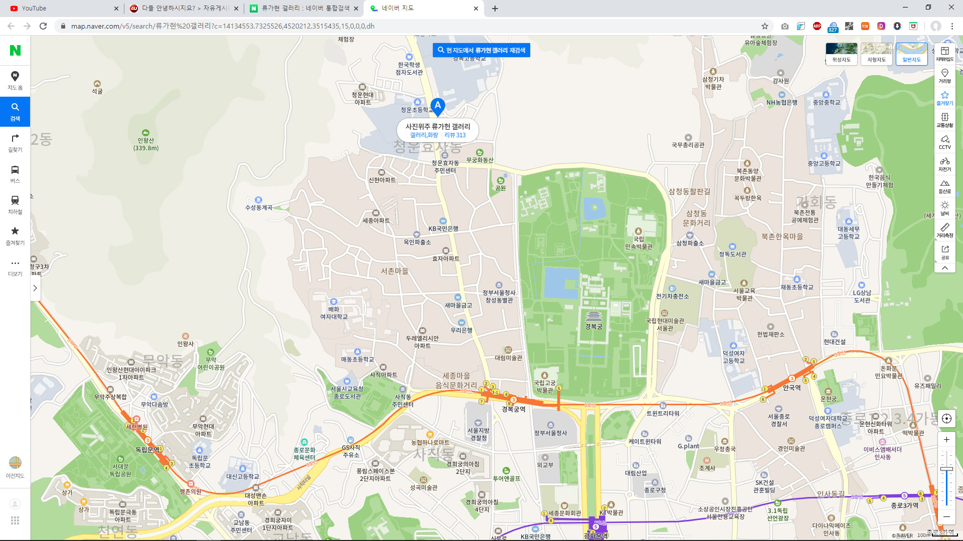Viewport: 963px width, 541px height.
Task: Open 사진위주 류가헌 갤러리 place label
Action: 438,126
